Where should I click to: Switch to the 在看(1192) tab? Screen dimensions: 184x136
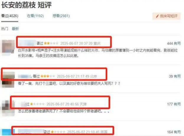35,16
